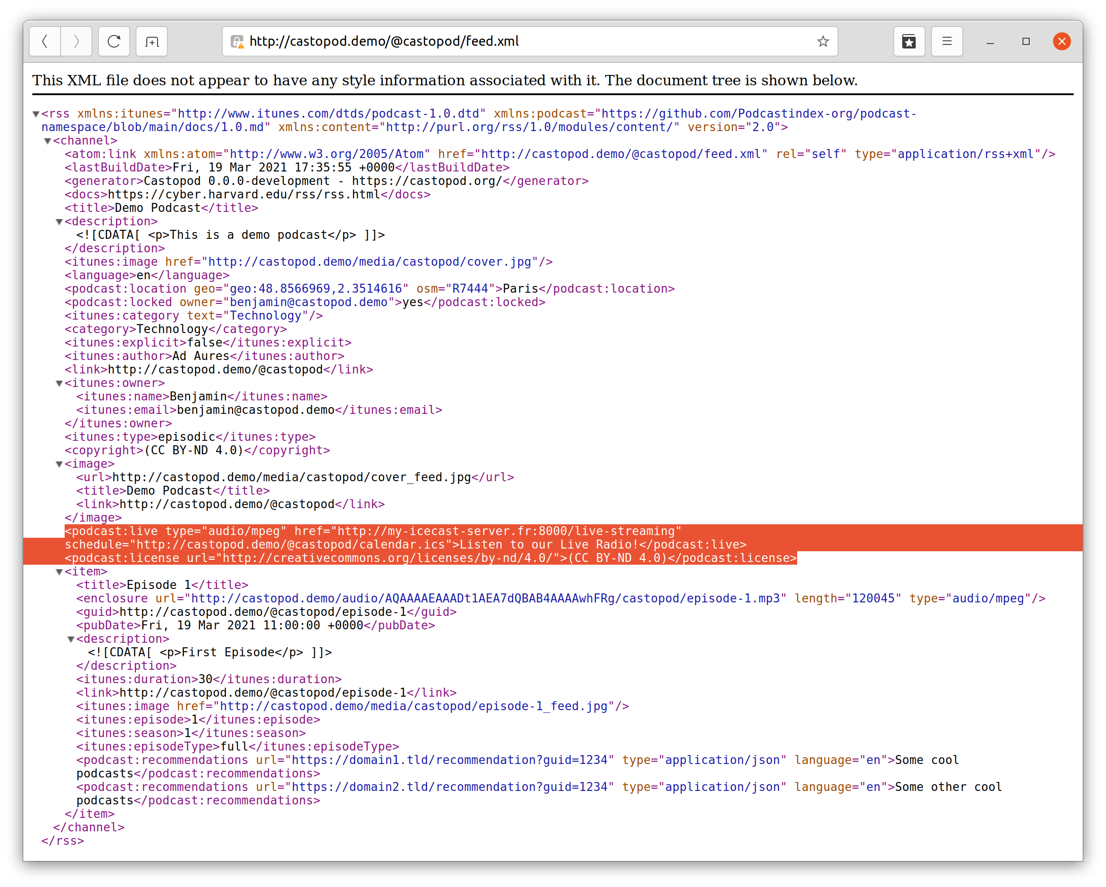The image size is (1106, 887).
Task: Click the itunes:duration 30 line
Action: click(209, 679)
